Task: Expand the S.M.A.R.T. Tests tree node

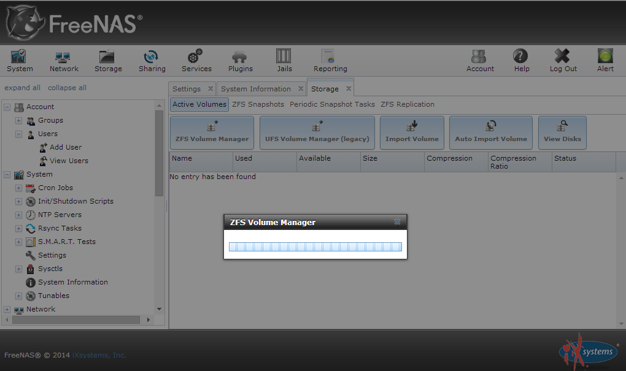Action: (x=19, y=242)
